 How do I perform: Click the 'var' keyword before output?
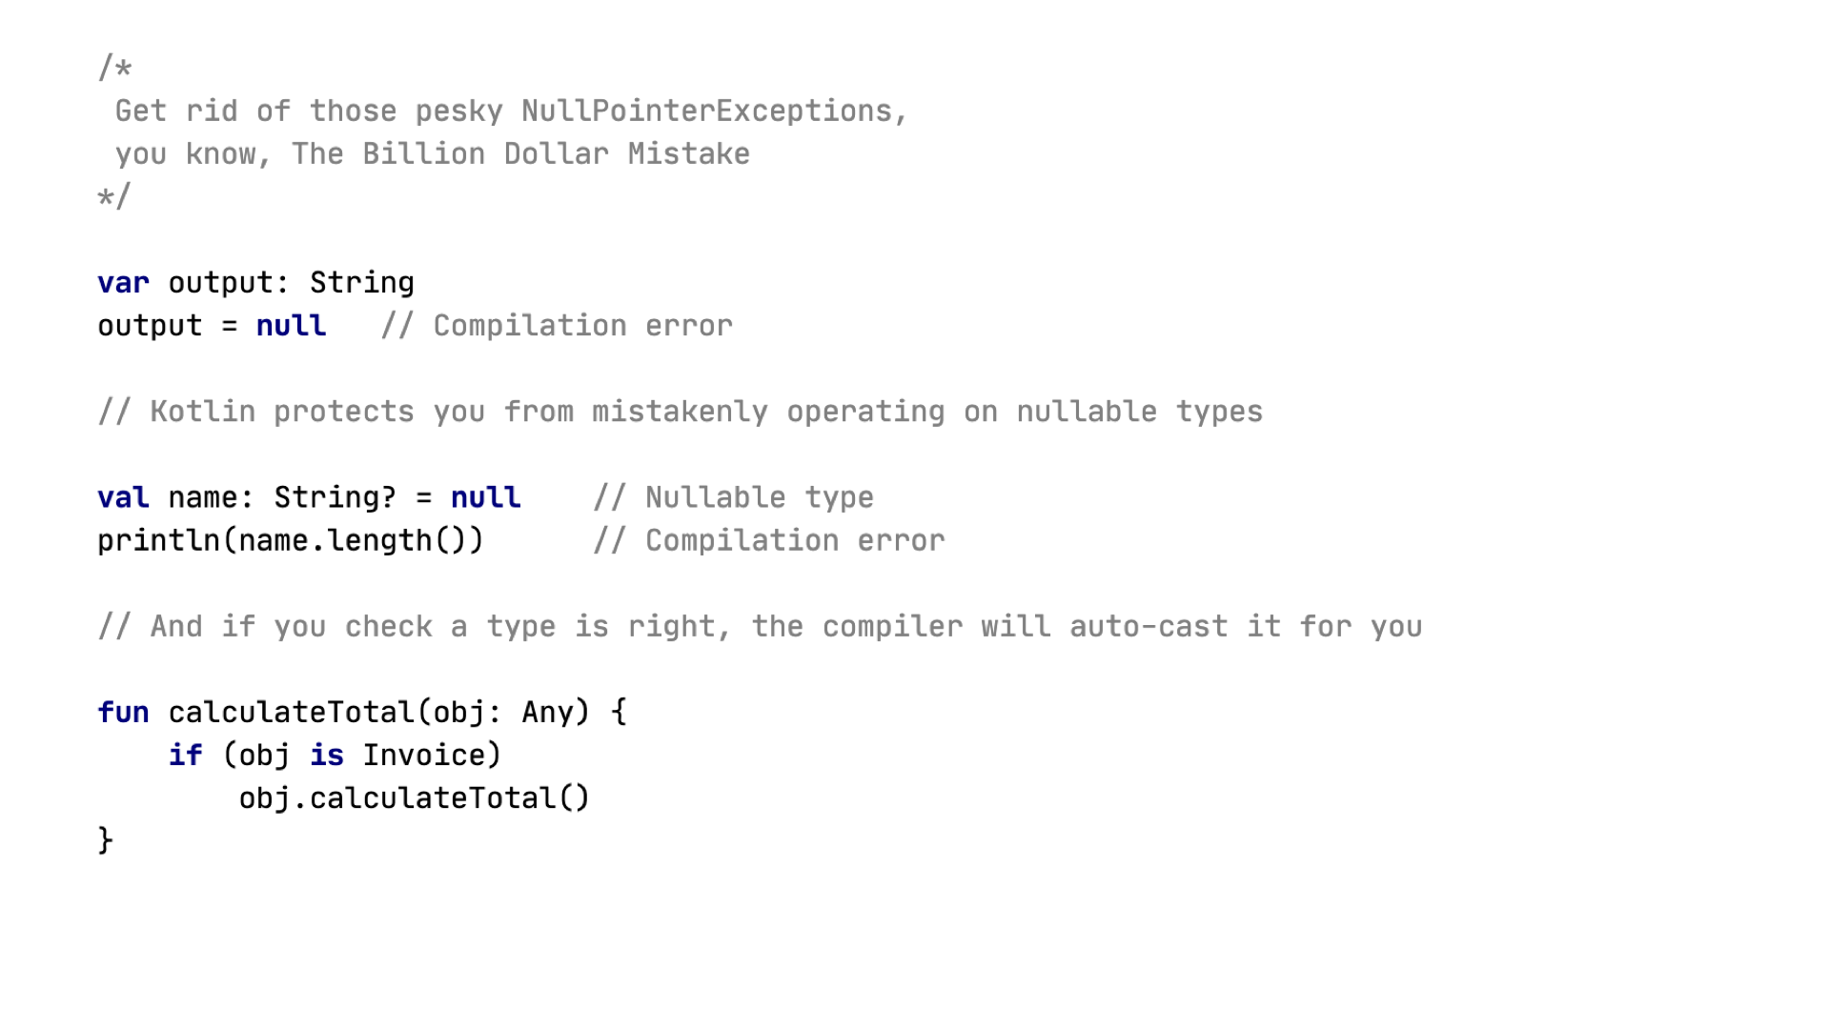(x=123, y=283)
